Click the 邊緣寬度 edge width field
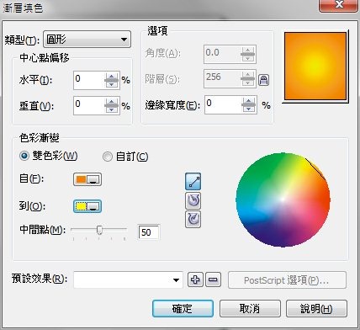The image size is (360, 330). click(x=223, y=104)
